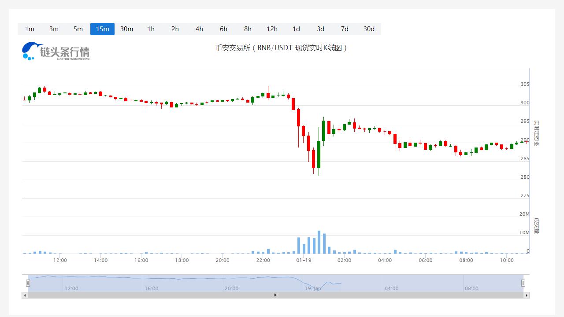The width and height of the screenshot is (564, 317).
Task: Click the 10M volume axis label
Action: [524, 232]
